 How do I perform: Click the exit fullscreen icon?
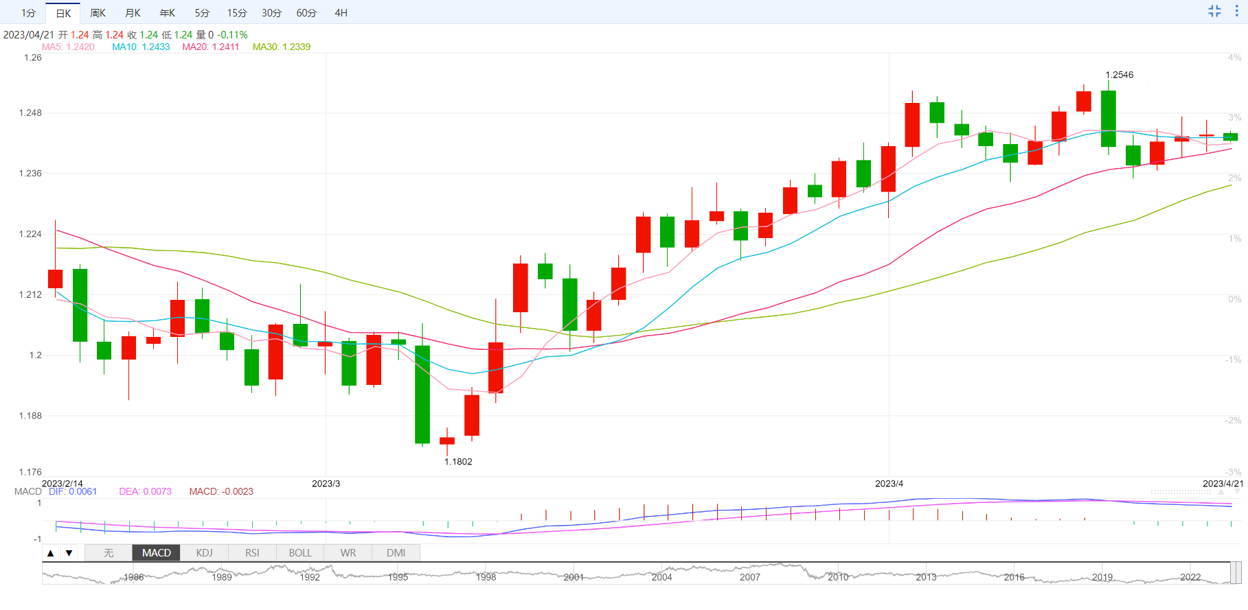point(1214,11)
